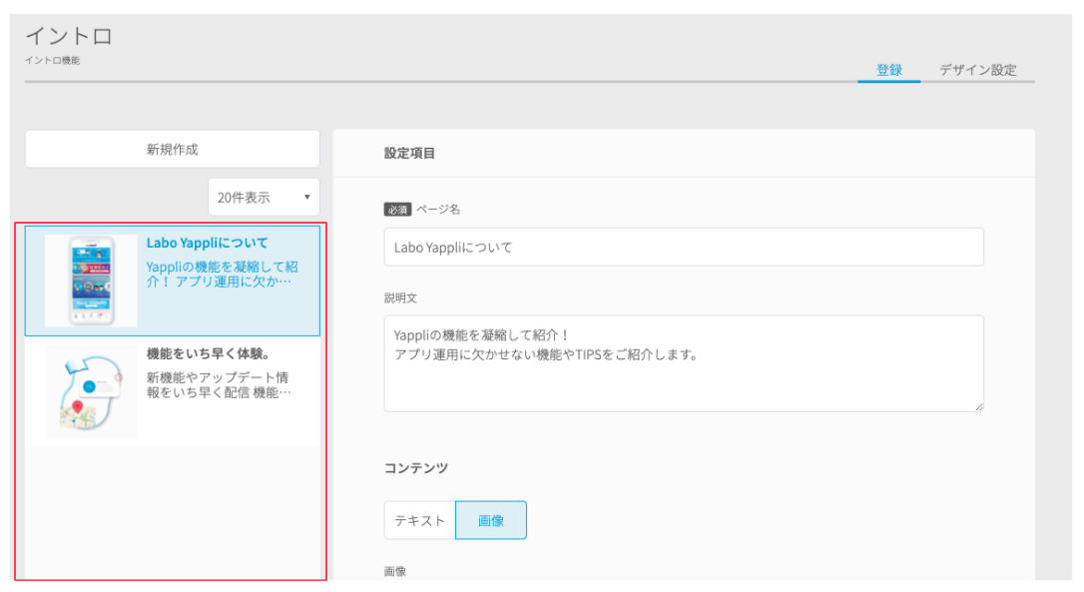Click the 新規作成 button
The width and height of the screenshot is (1084, 592).
[172, 149]
